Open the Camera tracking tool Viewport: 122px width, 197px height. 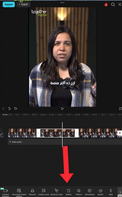point(6,193)
